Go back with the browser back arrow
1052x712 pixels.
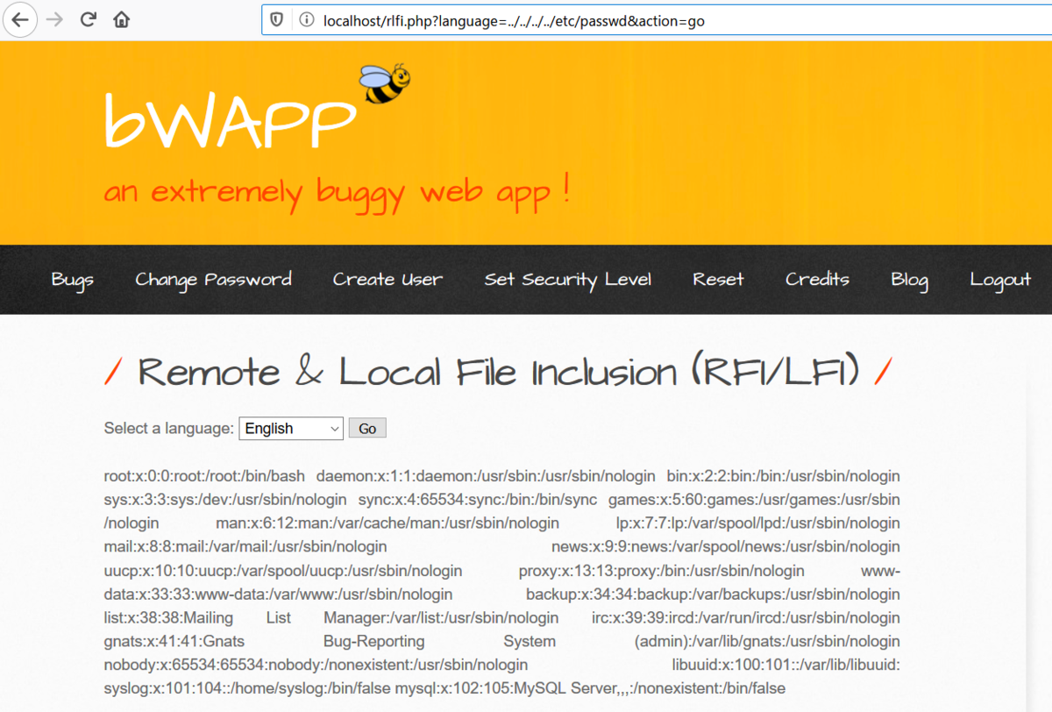coord(19,19)
